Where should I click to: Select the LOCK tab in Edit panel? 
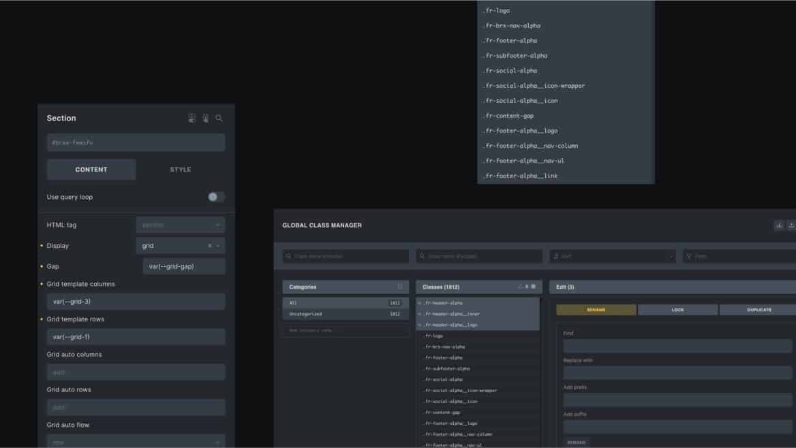point(677,310)
